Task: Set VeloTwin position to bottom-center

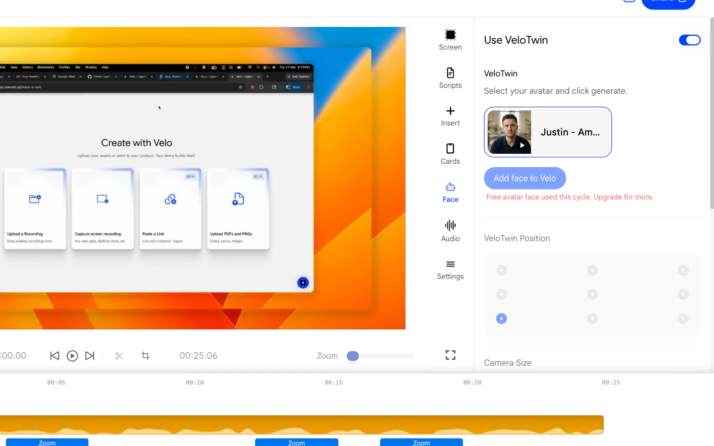Action: pos(592,319)
